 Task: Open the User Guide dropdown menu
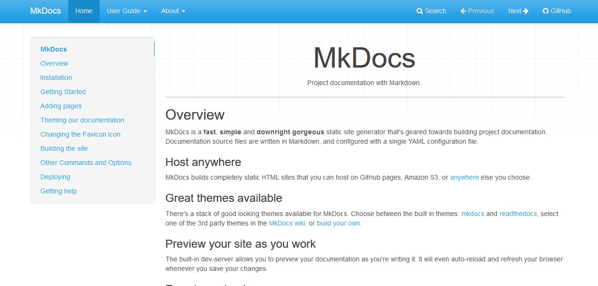click(127, 11)
